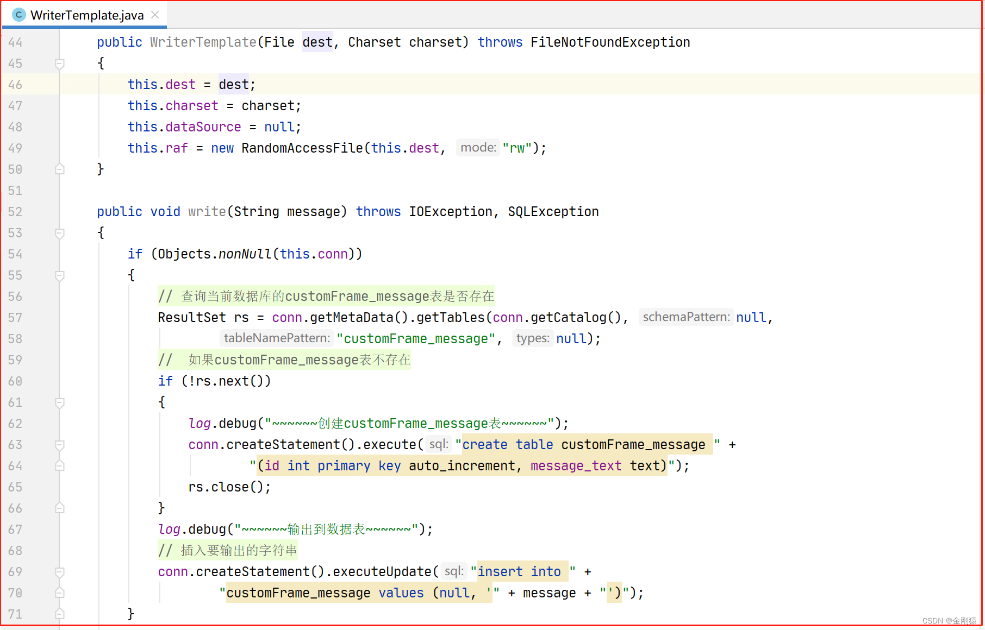Image resolution: width=985 pixels, height=630 pixels.
Task: Collapse the write method fold marker at line 53
Action: click(60, 233)
